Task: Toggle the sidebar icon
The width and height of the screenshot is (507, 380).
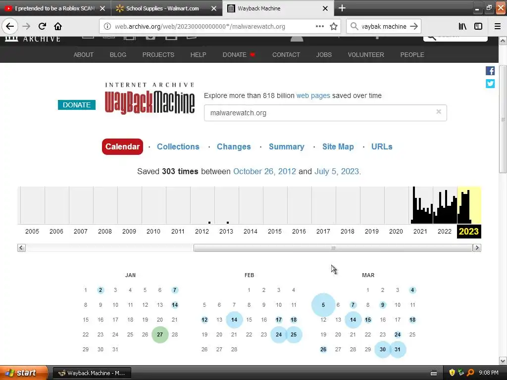Action: click(478, 27)
